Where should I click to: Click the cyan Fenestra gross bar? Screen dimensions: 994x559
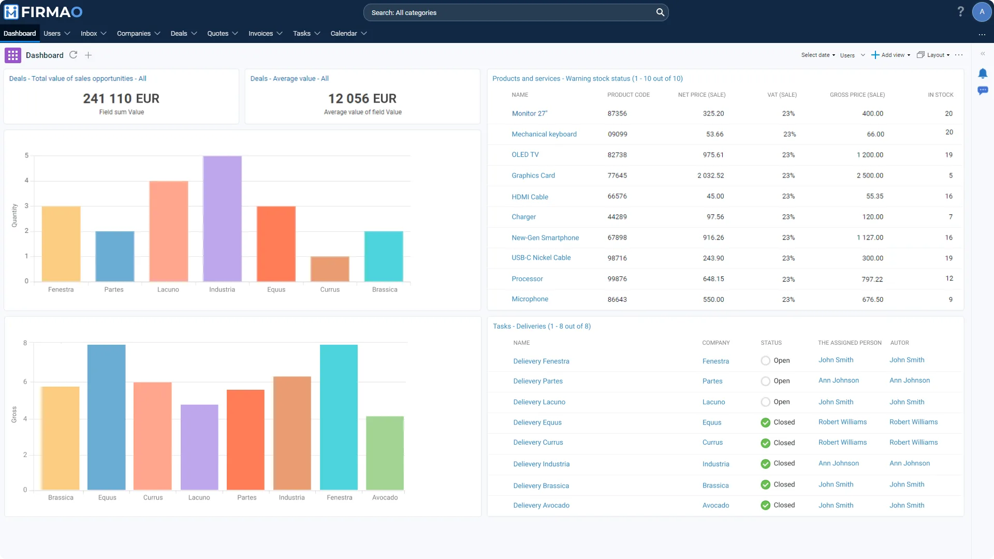click(339, 417)
